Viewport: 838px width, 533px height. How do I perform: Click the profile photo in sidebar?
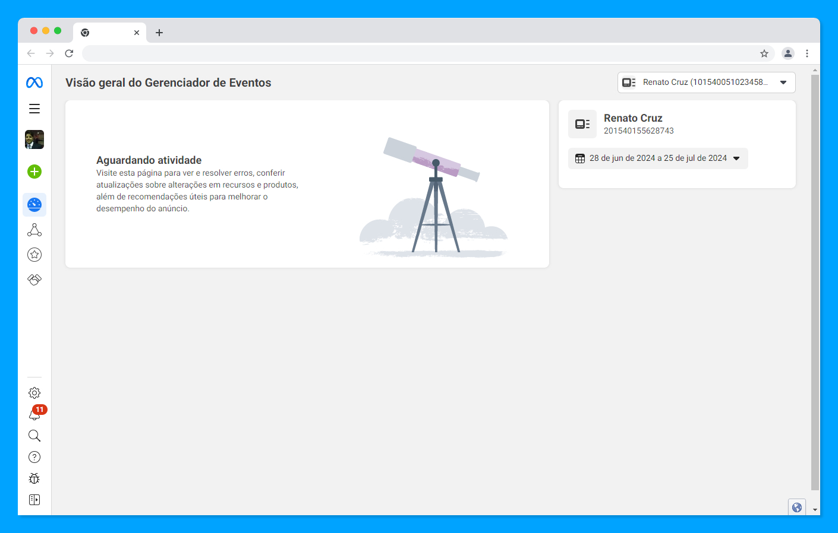[34, 139]
